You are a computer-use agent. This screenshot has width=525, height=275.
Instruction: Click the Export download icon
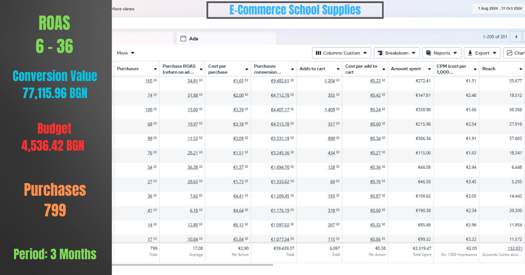pyautogui.click(x=470, y=53)
